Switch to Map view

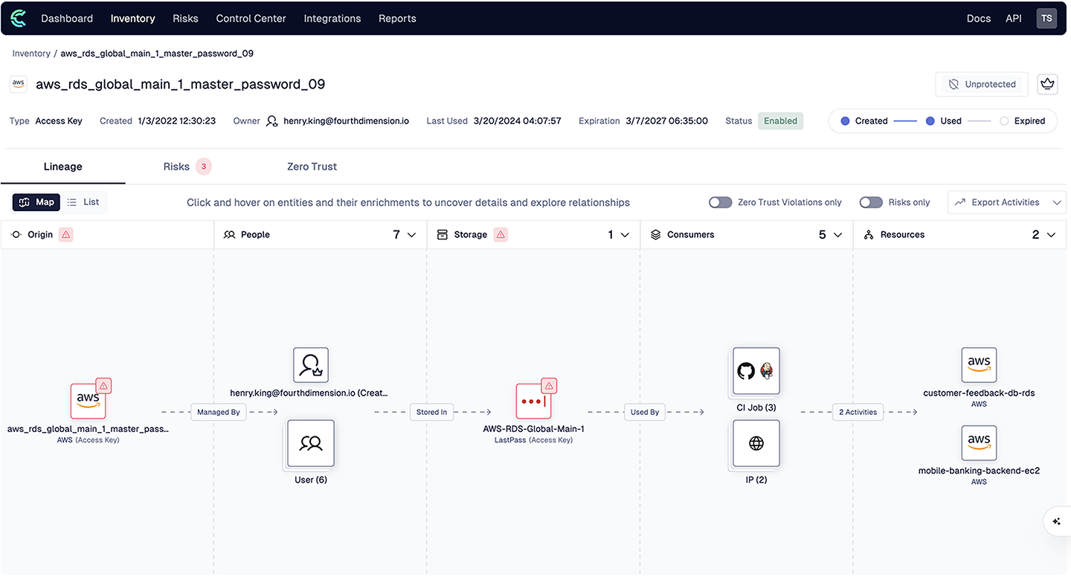(x=36, y=202)
